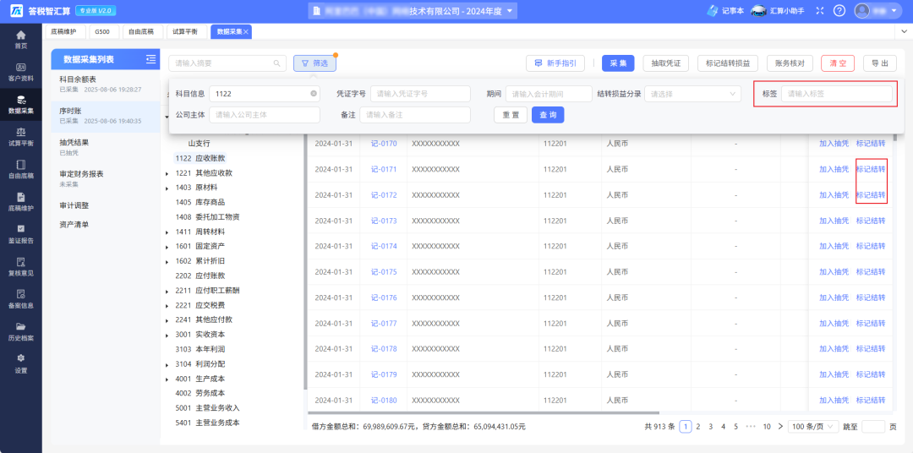Click the 筛选 filter button

point(314,63)
